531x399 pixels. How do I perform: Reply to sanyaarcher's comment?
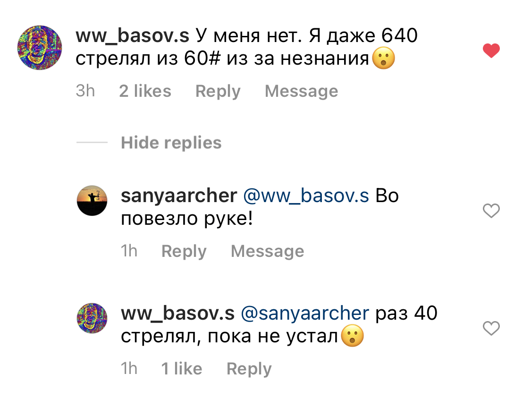coord(184,252)
